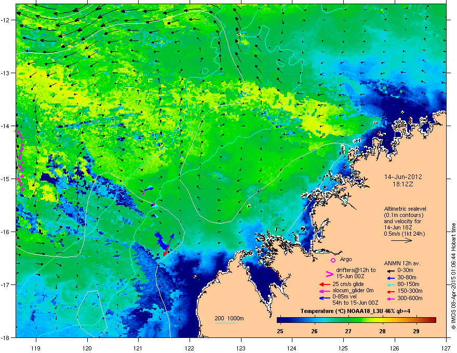Screen dimensions: 457x353
Task: Click the longitude axis label '122'
Action: pyautogui.click(x=190, y=348)
